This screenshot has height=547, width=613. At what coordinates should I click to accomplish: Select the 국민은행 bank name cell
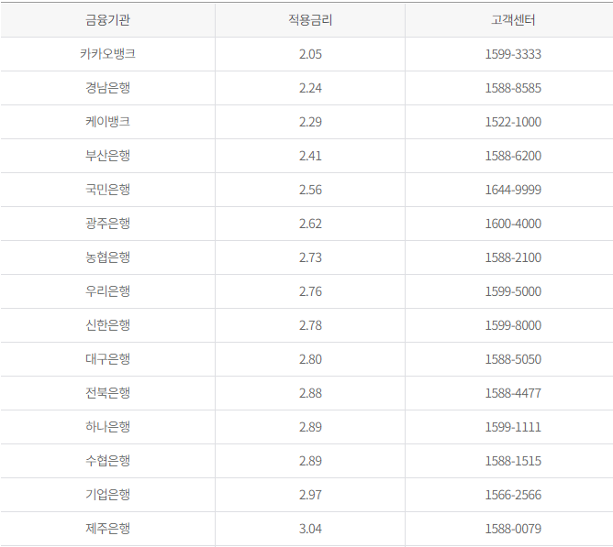pos(107,190)
